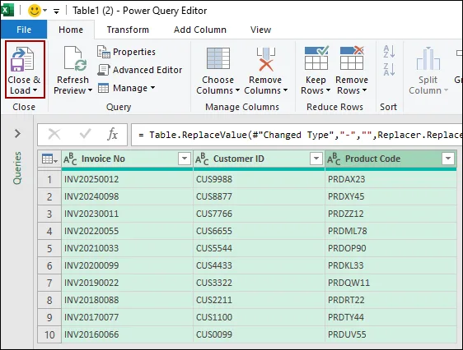
Task: Open the Customer ID filter dropdown
Action: 316,159
